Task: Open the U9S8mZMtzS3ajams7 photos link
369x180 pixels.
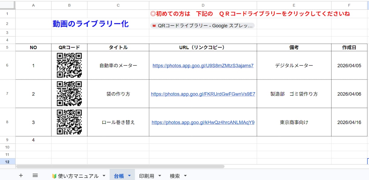Action: [203, 66]
